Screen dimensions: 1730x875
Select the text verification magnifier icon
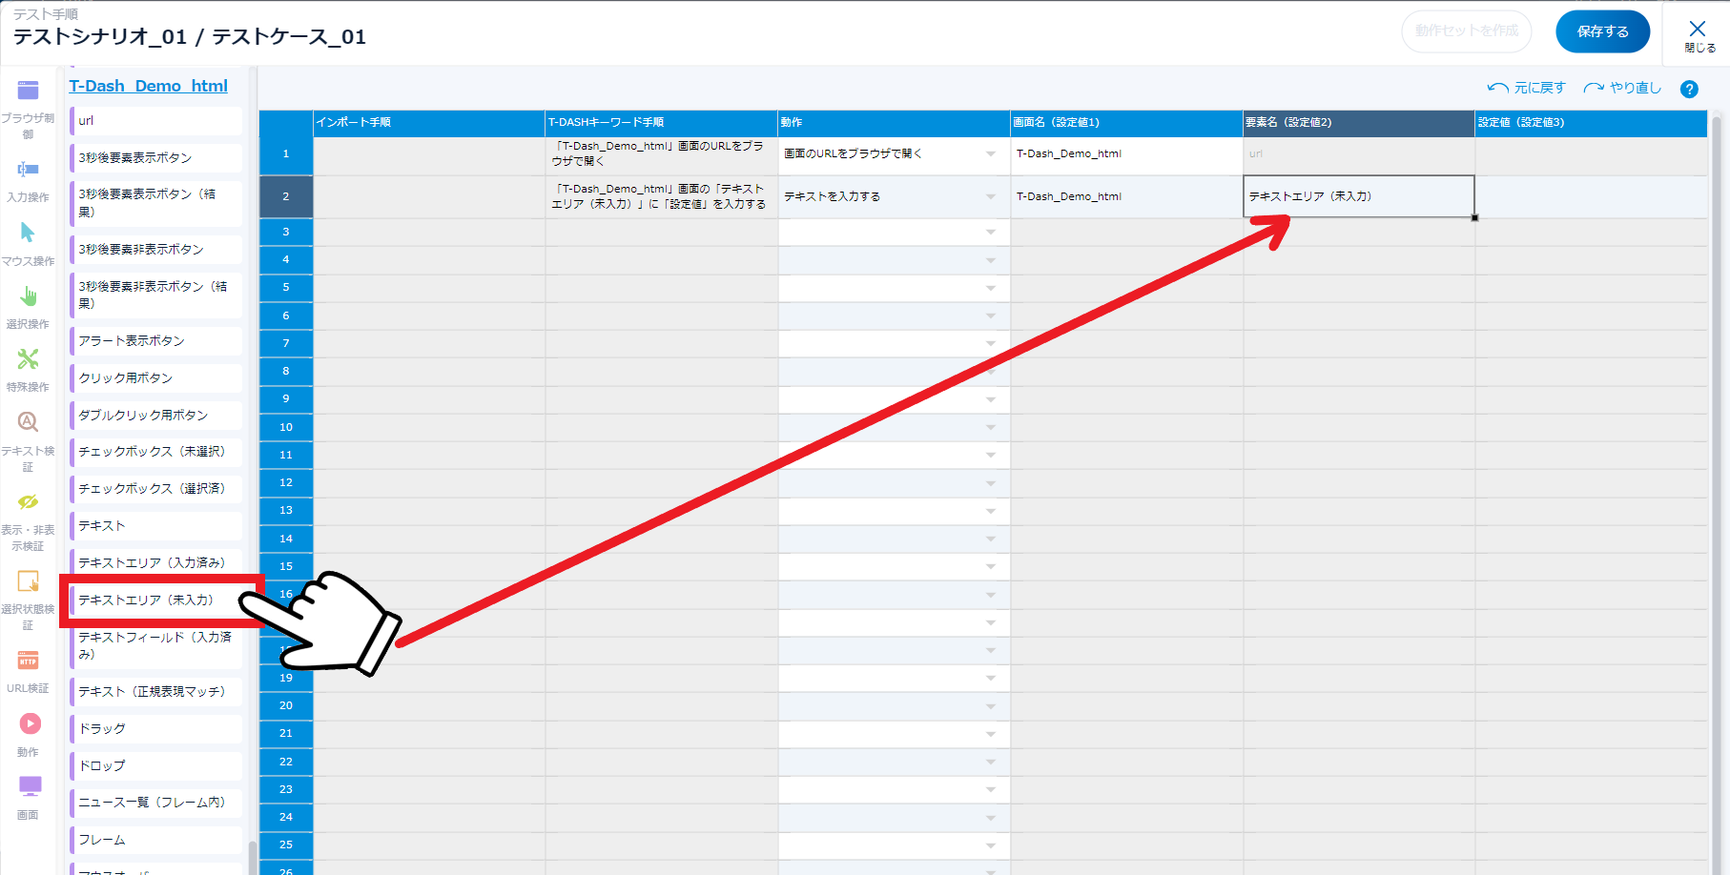[28, 422]
